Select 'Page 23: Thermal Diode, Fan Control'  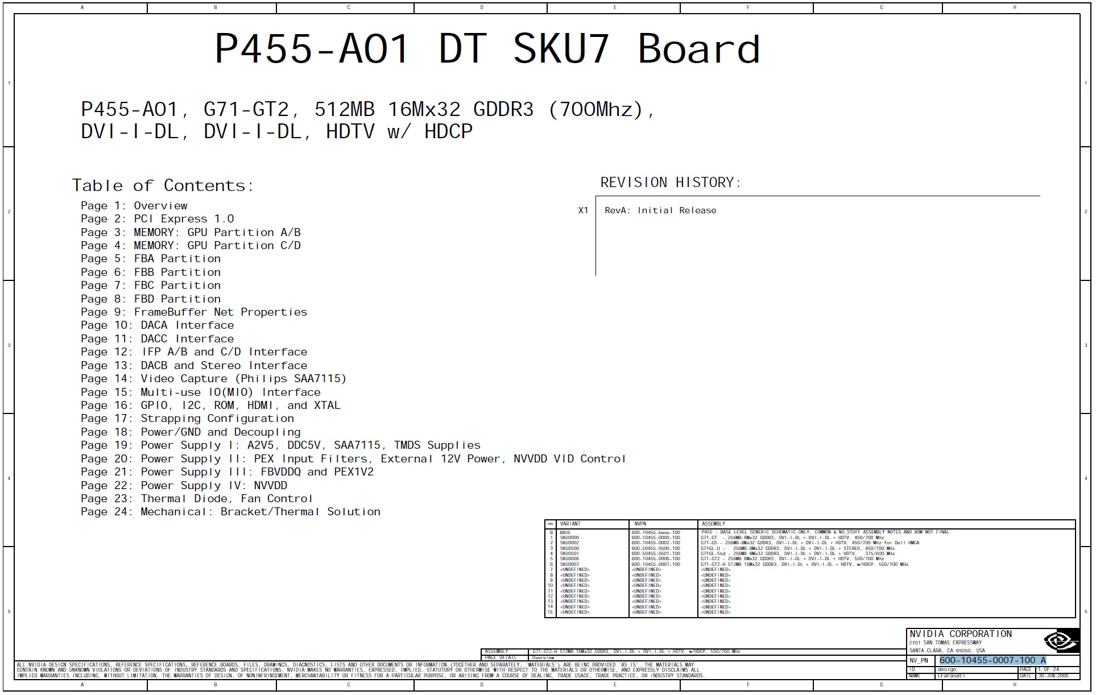click(x=197, y=499)
